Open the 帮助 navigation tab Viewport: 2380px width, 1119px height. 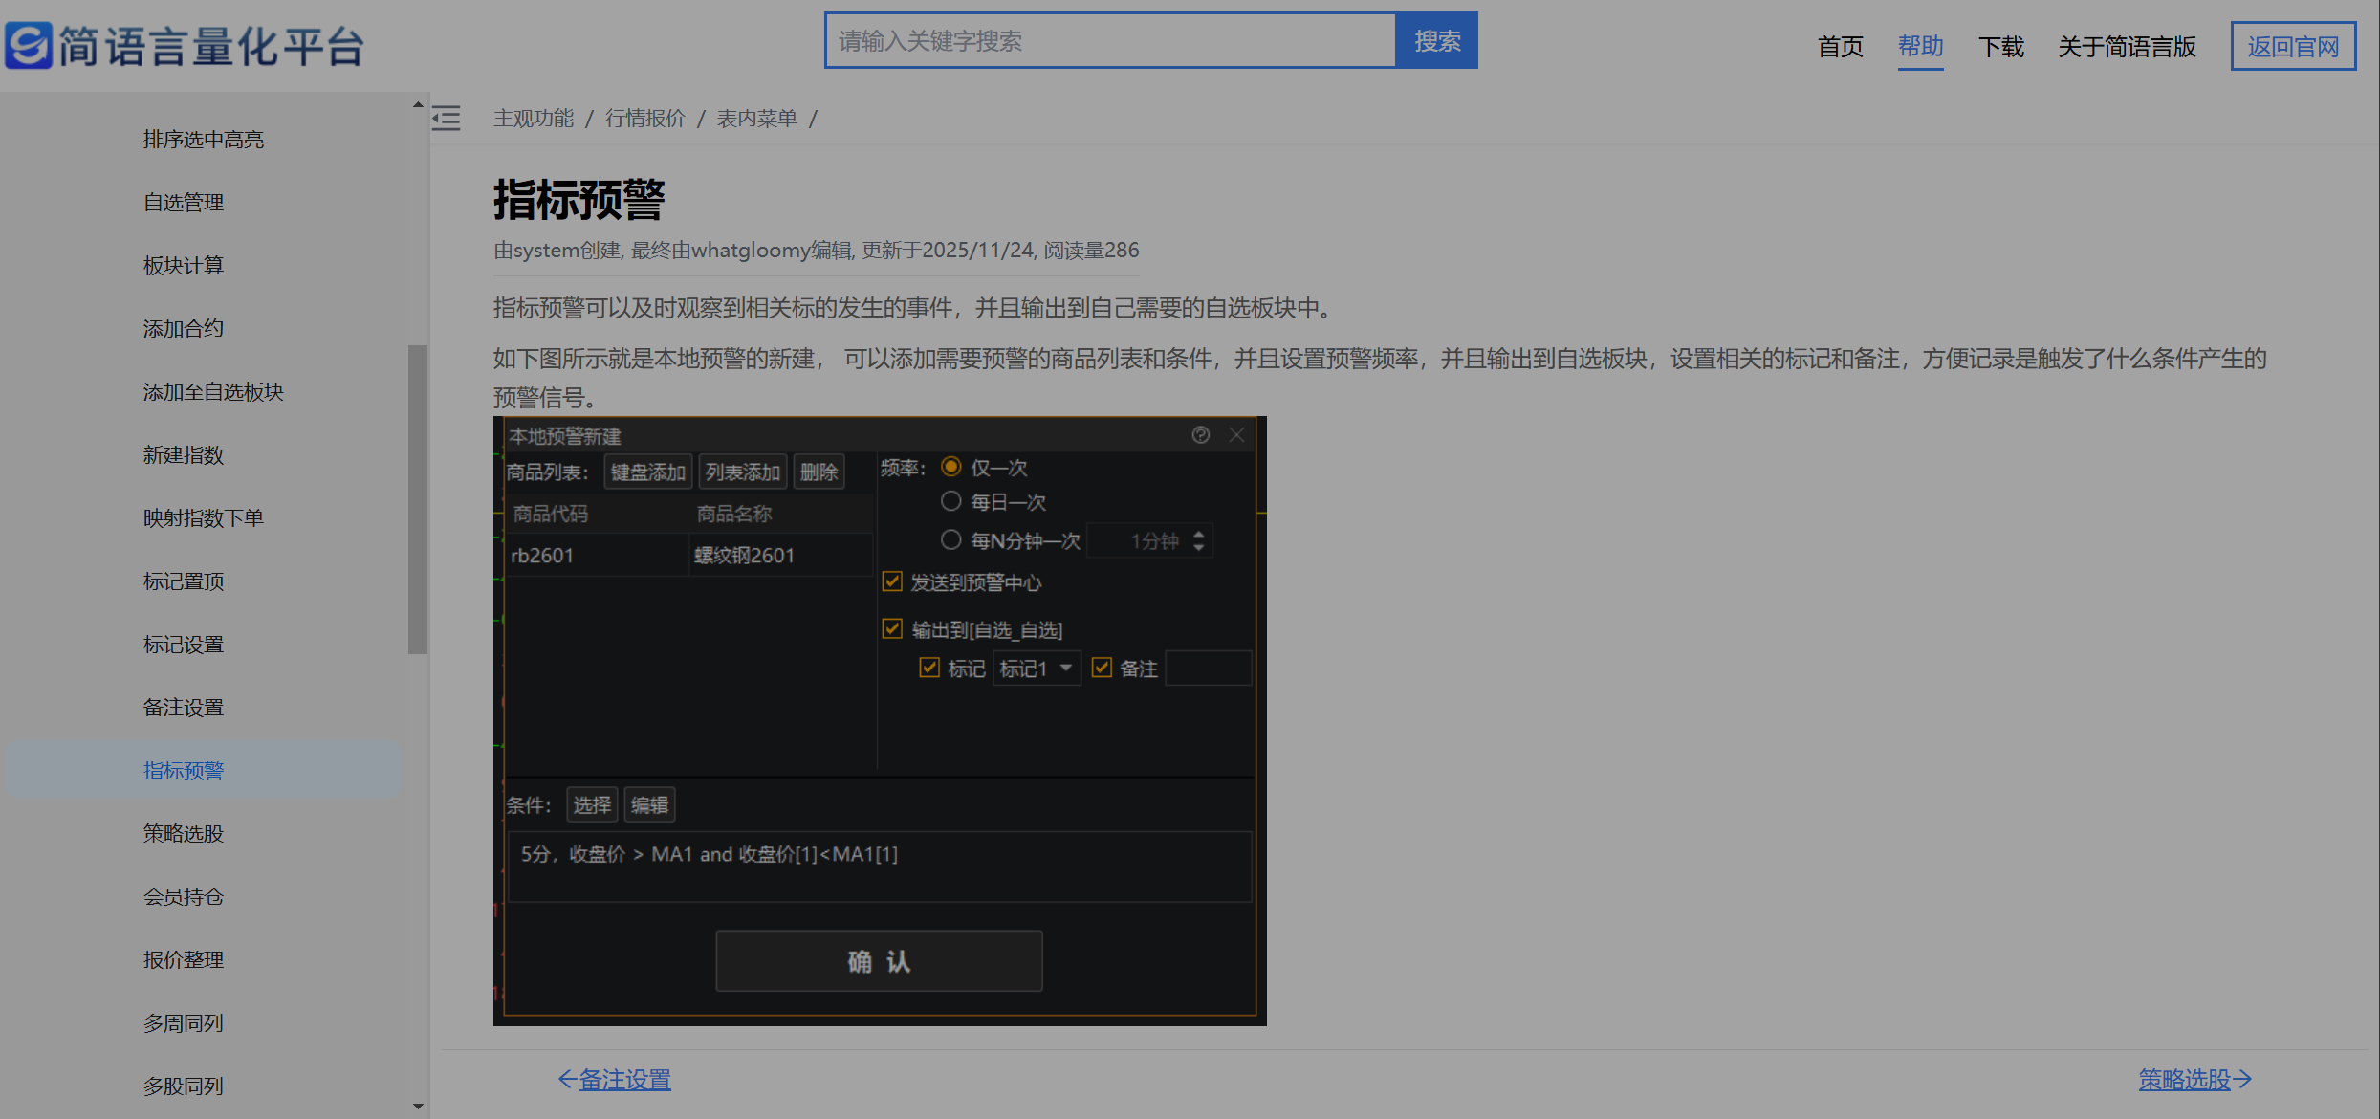point(1920,46)
